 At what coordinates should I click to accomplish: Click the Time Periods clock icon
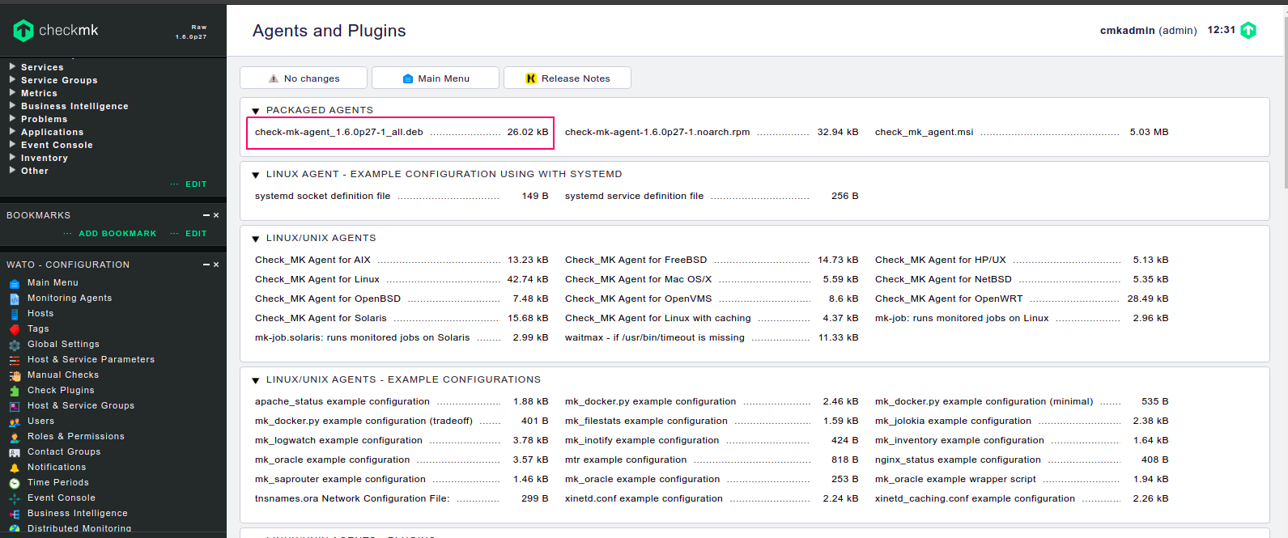15,483
